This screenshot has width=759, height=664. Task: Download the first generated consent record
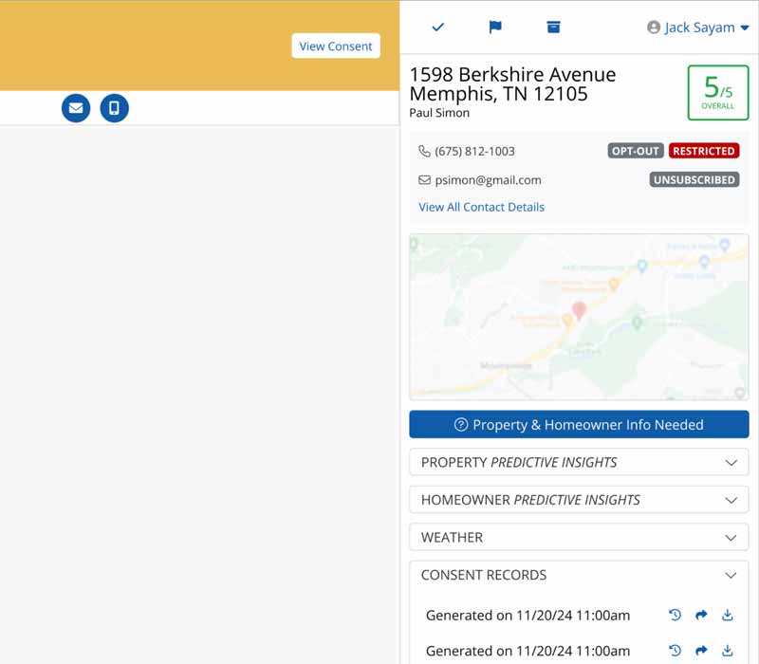click(728, 615)
